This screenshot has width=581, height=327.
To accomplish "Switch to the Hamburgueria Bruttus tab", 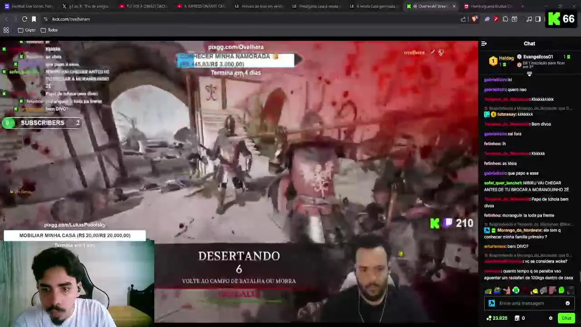I will tap(488, 6).
